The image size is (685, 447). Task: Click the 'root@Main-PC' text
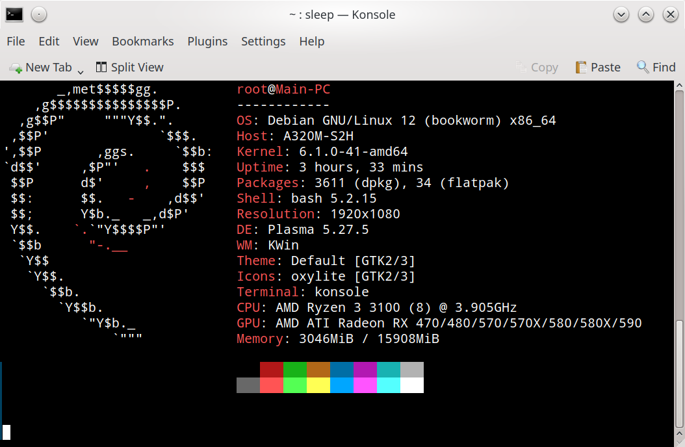(x=283, y=89)
